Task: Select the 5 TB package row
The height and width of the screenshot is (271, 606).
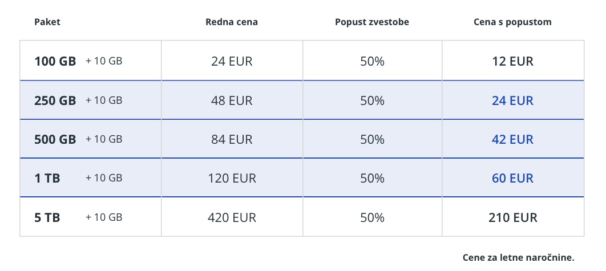Action: point(302,217)
